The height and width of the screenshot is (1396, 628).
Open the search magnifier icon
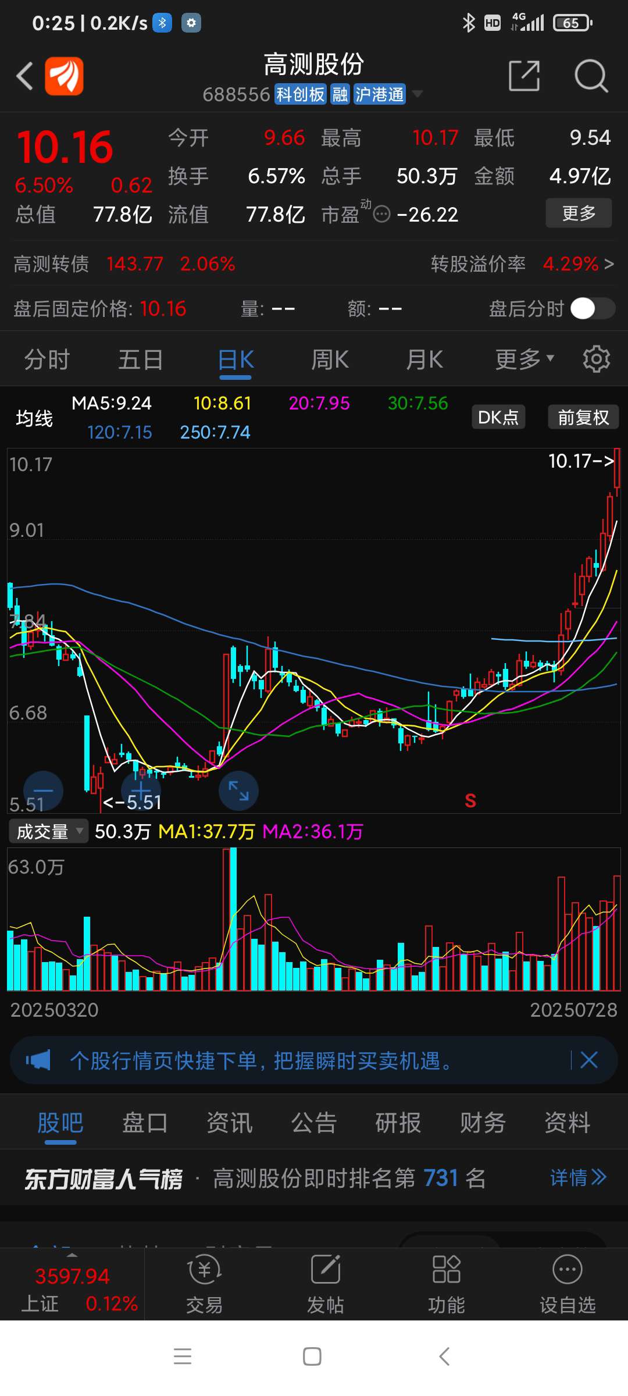click(591, 76)
